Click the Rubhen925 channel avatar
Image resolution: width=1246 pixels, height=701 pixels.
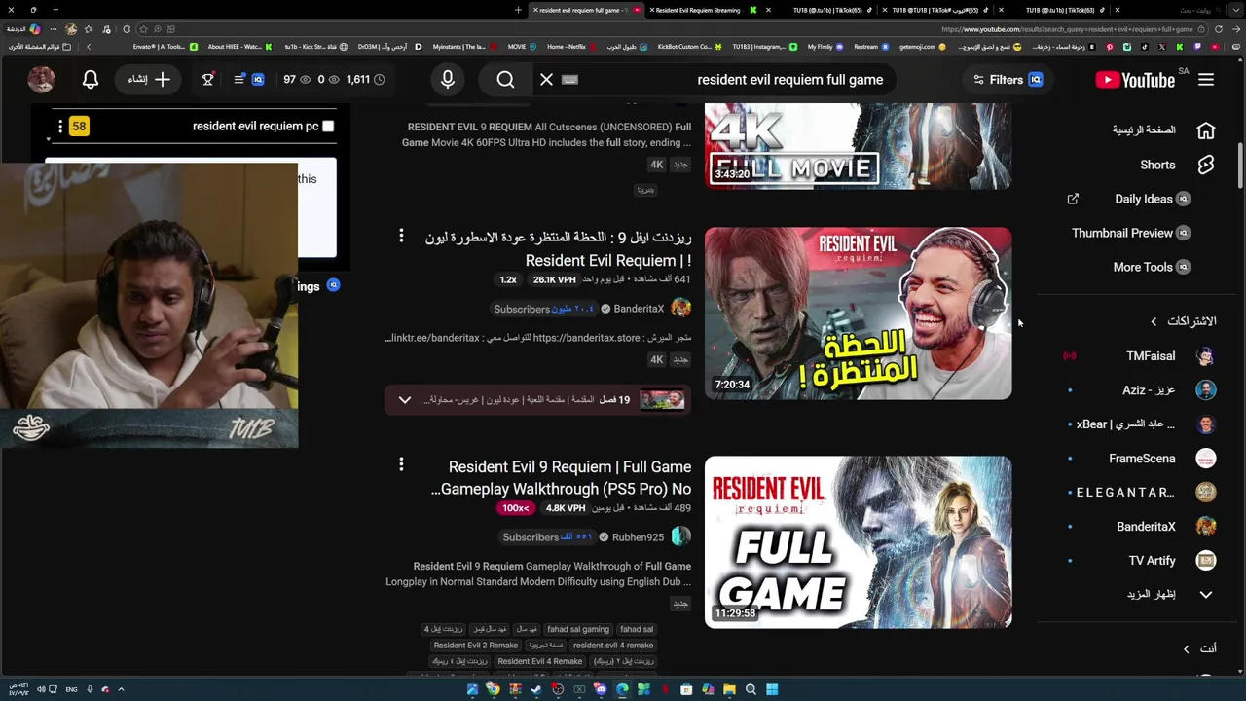coord(680,536)
